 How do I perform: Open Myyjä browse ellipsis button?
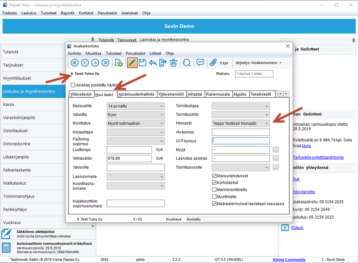point(276,150)
